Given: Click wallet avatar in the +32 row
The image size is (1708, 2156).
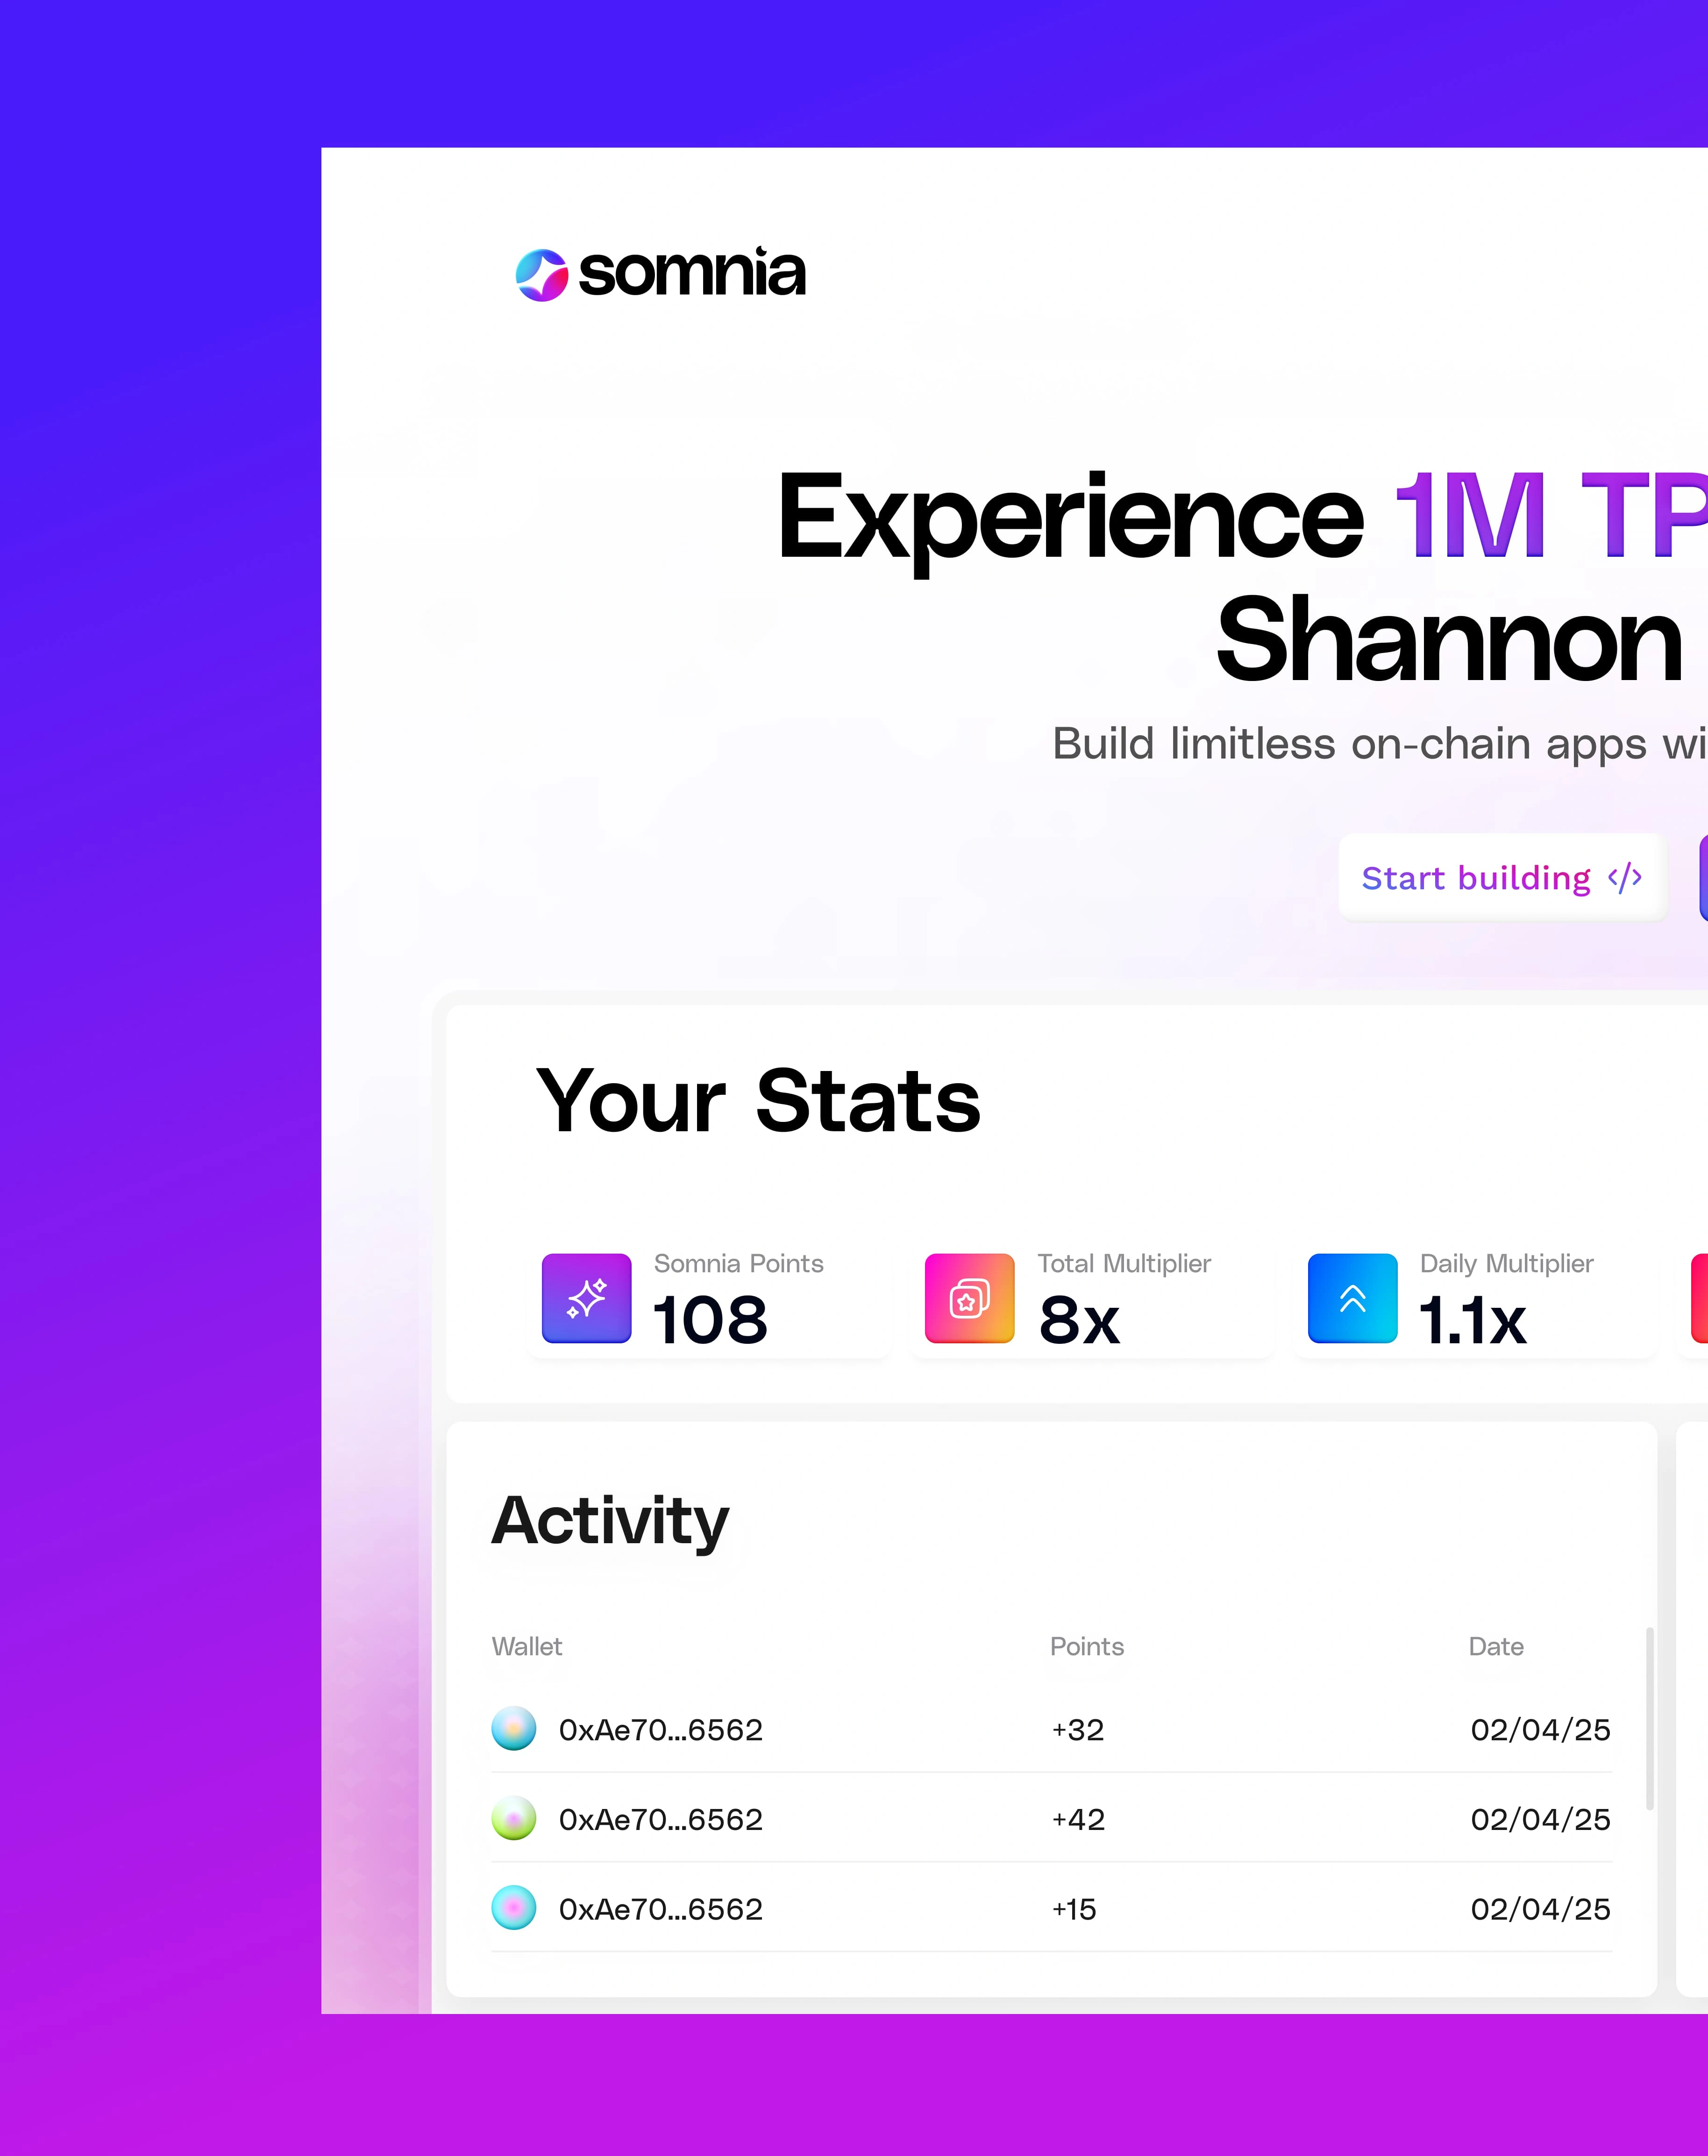Looking at the screenshot, I should coord(514,1729).
